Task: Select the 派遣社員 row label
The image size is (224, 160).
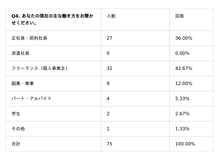Action: click(x=20, y=53)
